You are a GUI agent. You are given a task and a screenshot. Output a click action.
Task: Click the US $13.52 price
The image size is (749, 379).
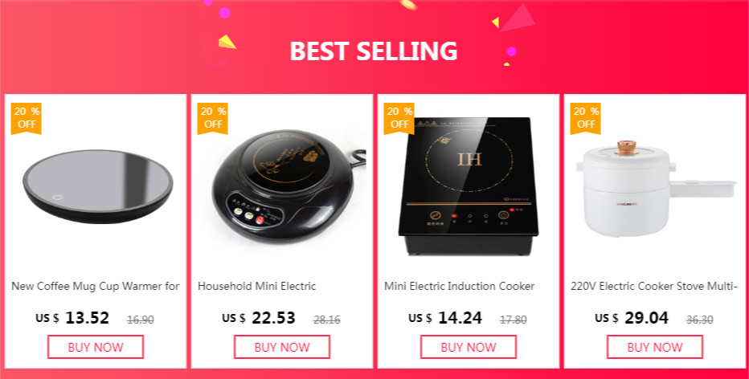tap(72, 318)
